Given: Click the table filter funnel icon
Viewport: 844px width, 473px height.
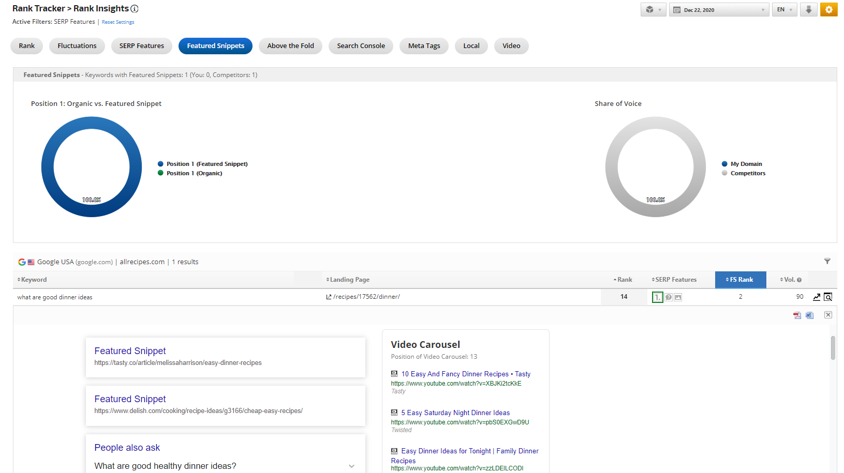Looking at the screenshot, I should (827, 262).
